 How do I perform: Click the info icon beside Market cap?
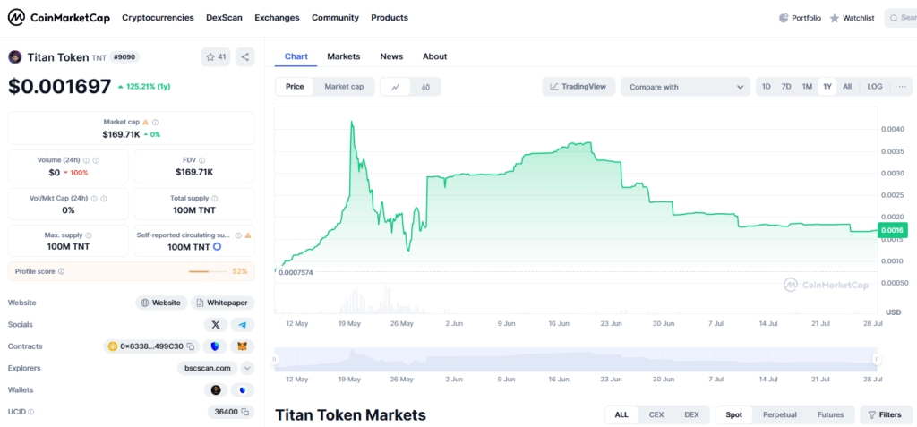point(156,123)
